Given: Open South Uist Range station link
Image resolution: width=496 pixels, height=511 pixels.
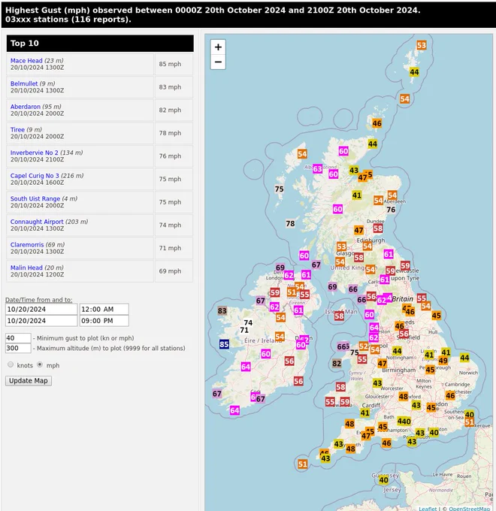Looking at the screenshot, I should click(x=35, y=199).
